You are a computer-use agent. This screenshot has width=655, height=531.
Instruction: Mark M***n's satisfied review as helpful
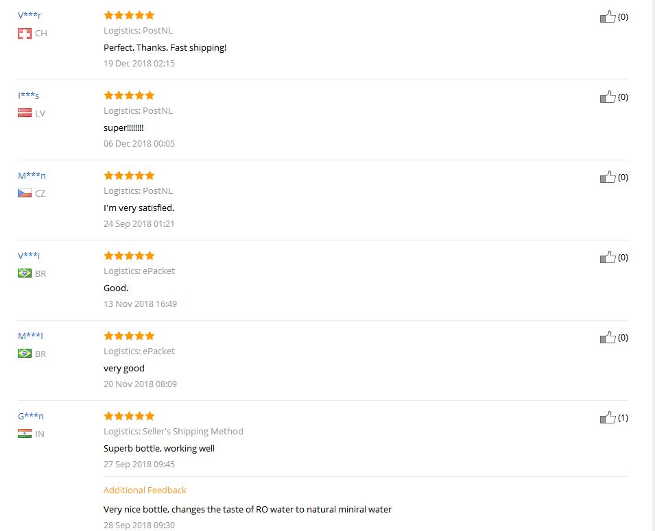click(608, 177)
